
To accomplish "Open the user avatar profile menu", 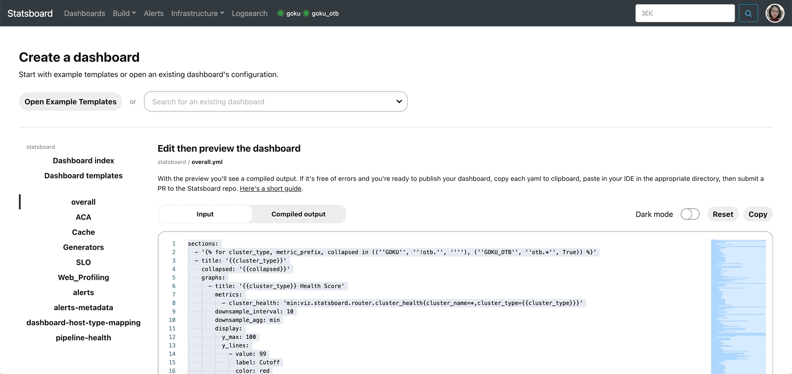I will click(775, 13).
